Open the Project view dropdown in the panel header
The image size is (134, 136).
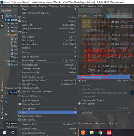pyautogui.click(x=11, y=16)
